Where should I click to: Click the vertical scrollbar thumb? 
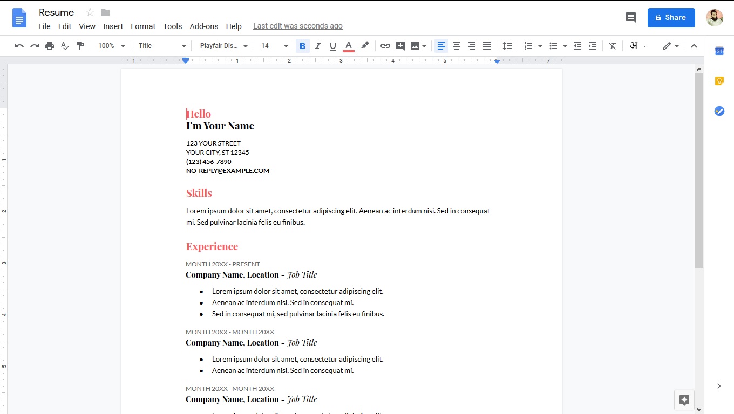[x=699, y=171]
